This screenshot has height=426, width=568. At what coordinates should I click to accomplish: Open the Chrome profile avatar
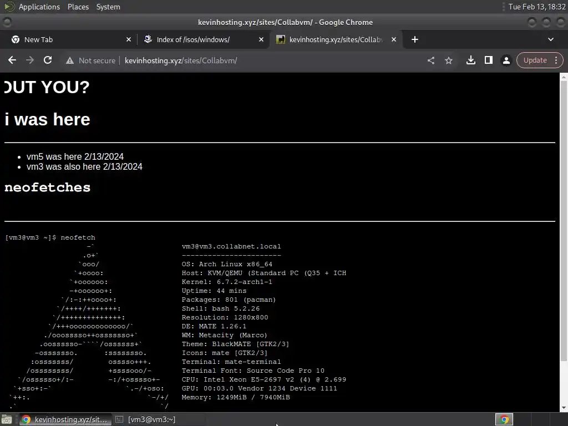tap(506, 60)
